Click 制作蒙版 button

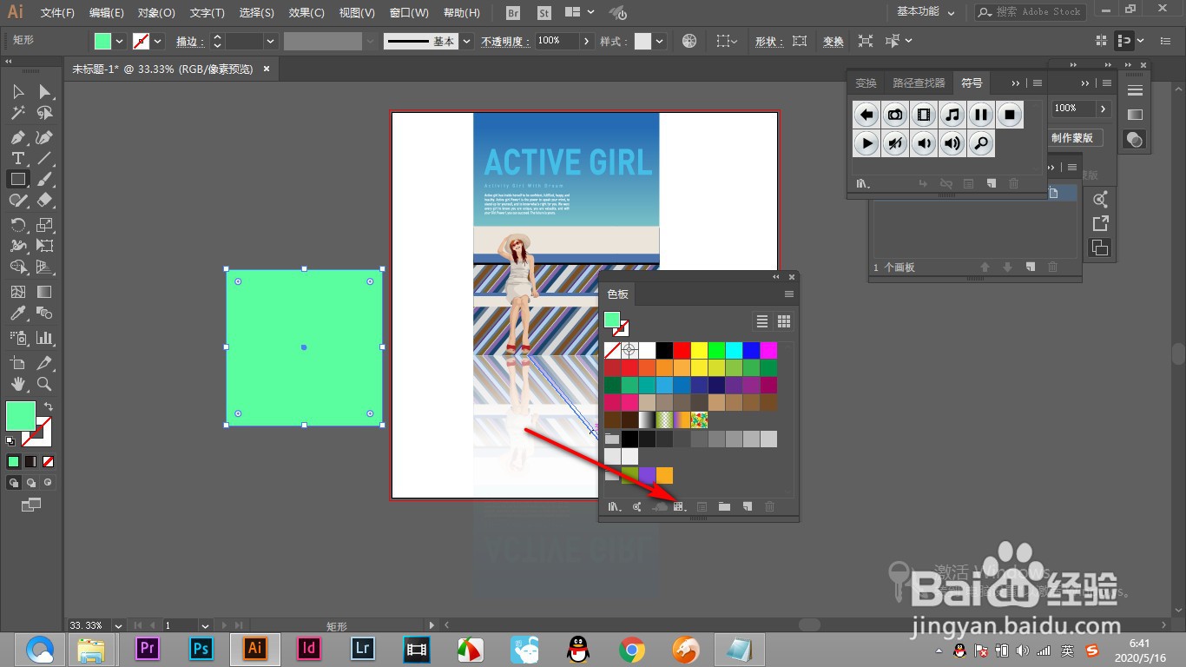click(x=1074, y=138)
